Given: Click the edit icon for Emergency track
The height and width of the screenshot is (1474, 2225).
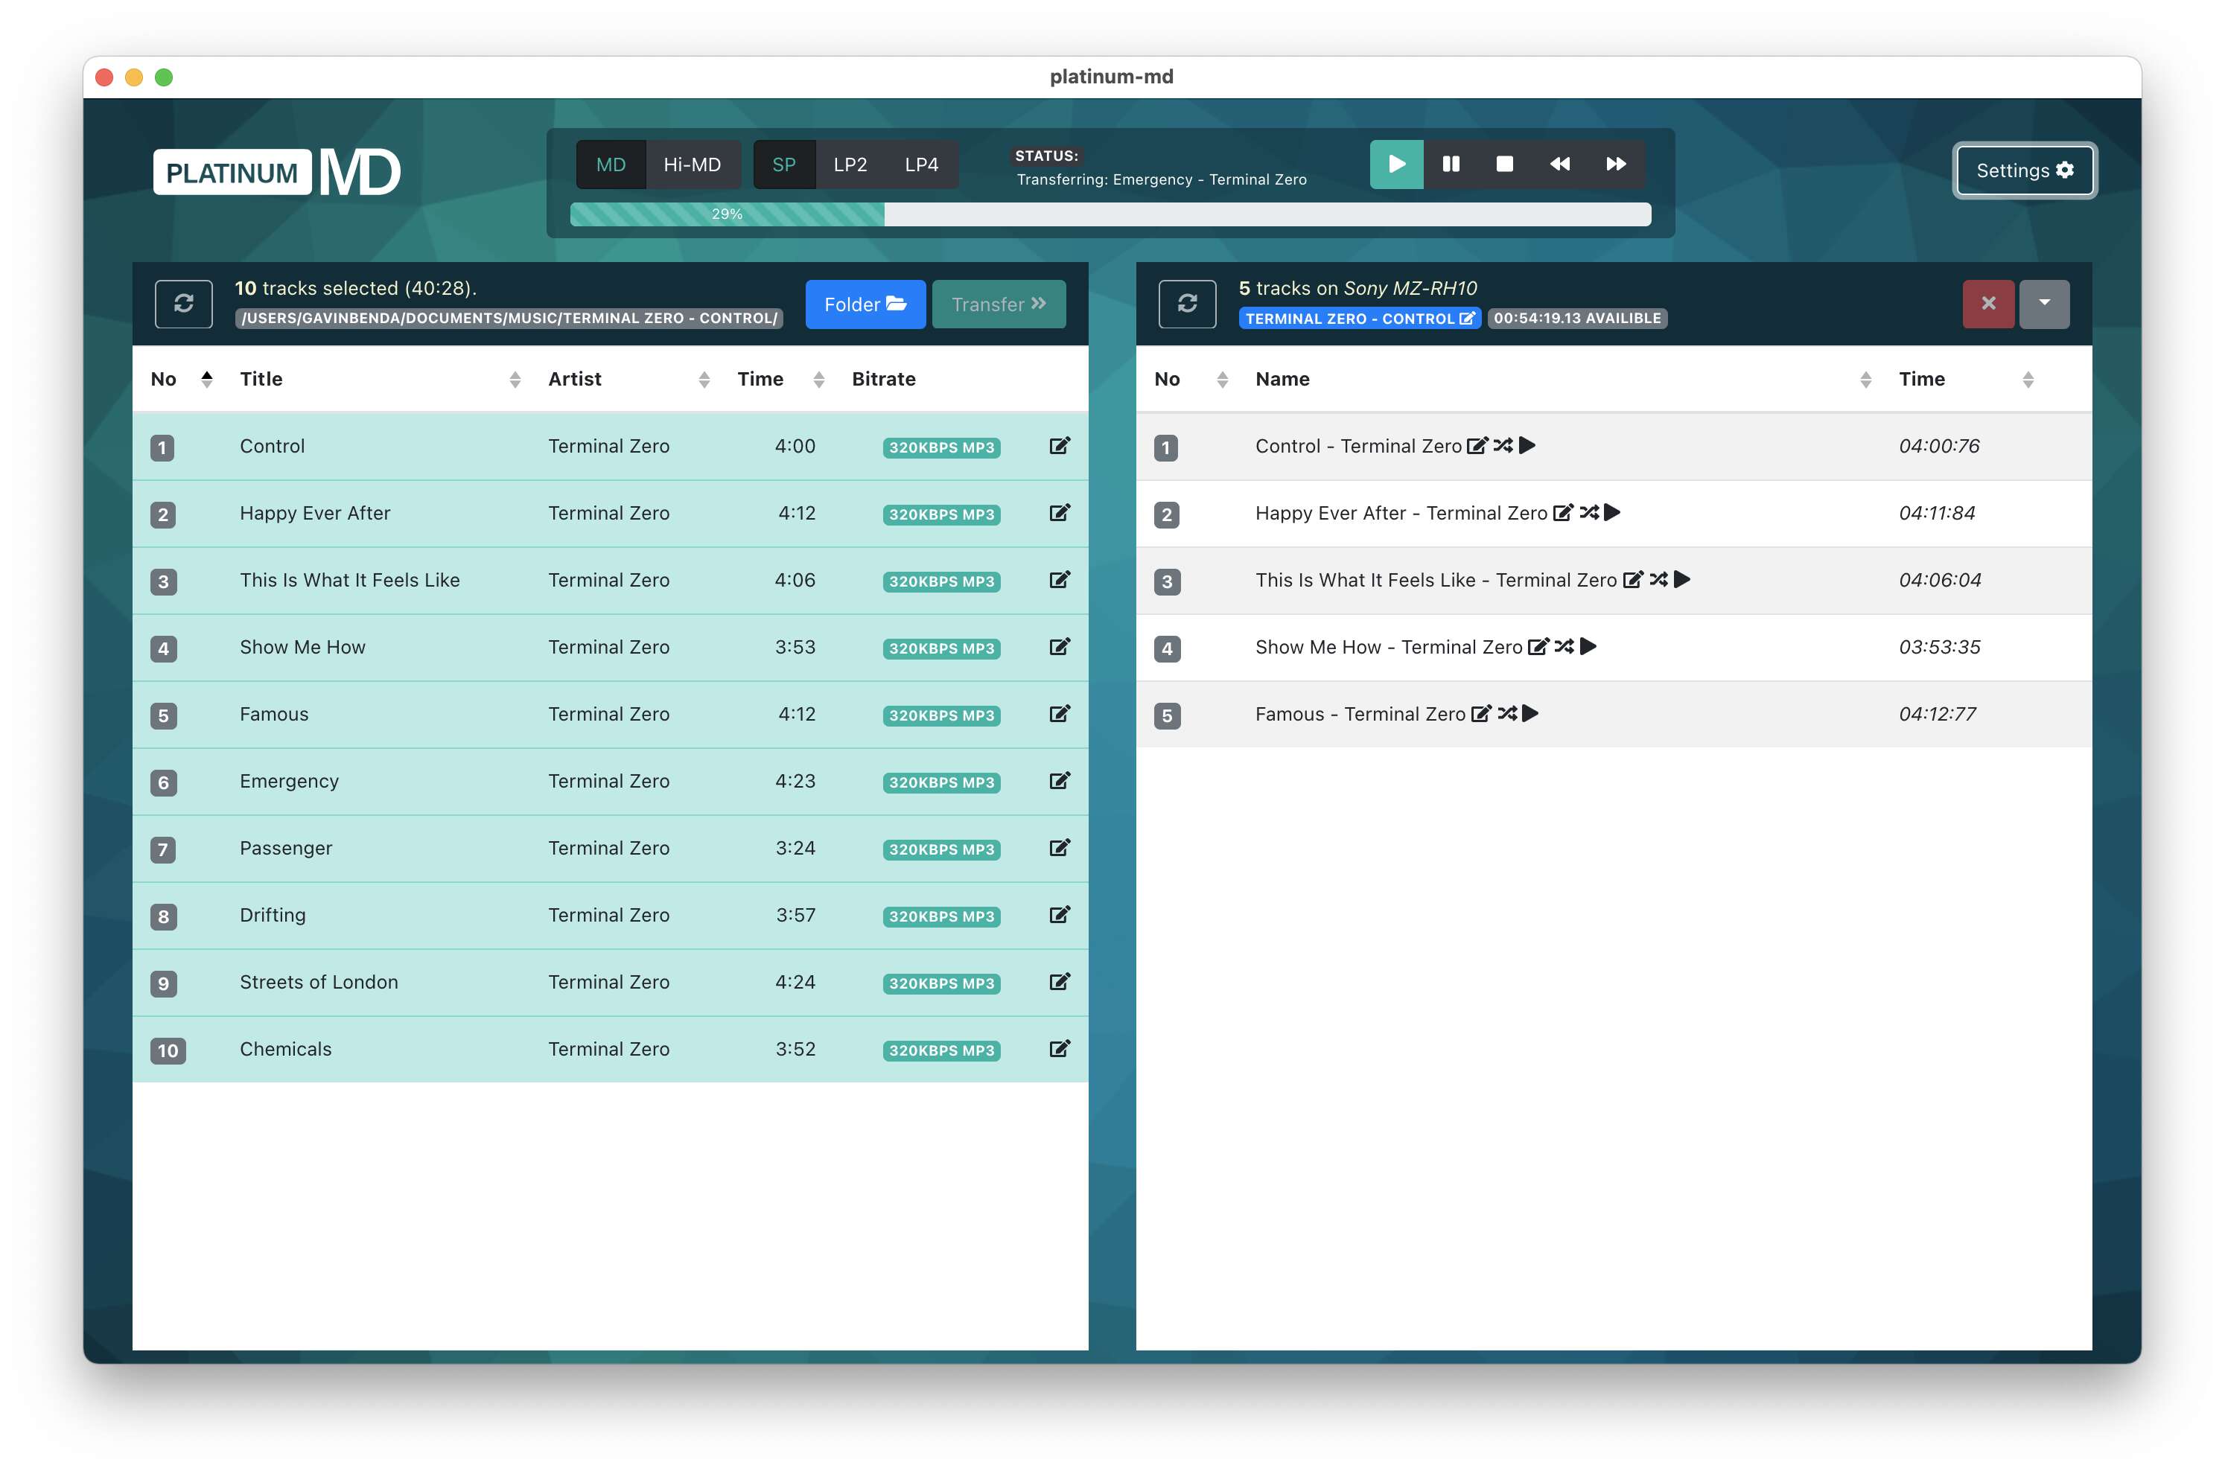Looking at the screenshot, I should (1060, 781).
